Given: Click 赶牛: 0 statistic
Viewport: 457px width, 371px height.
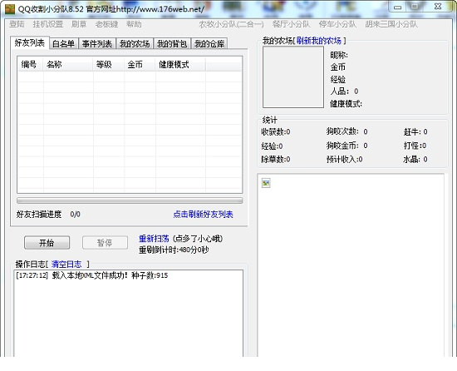Looking at the screenshot, I should tap(415, 131).
